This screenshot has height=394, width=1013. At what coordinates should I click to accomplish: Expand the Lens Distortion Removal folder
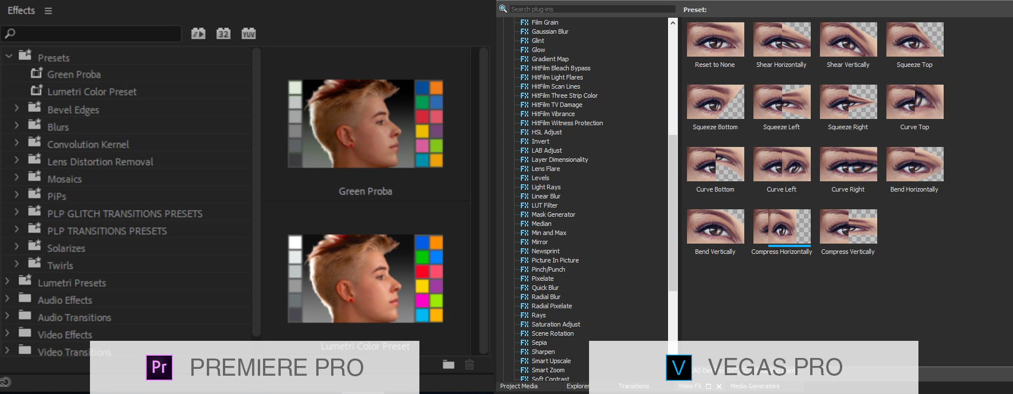[17, 160]
